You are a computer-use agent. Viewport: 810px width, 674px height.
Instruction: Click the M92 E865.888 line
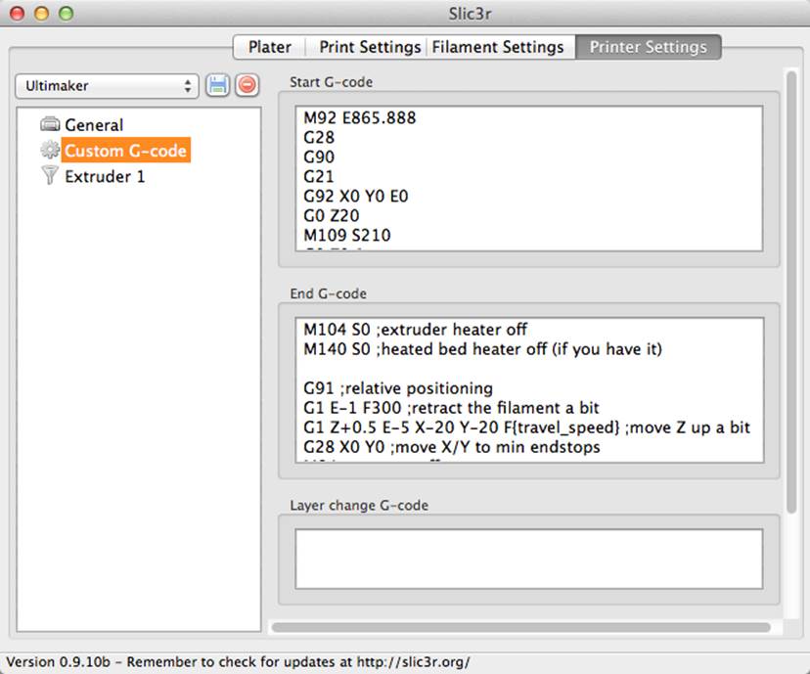tap(360, 117)
